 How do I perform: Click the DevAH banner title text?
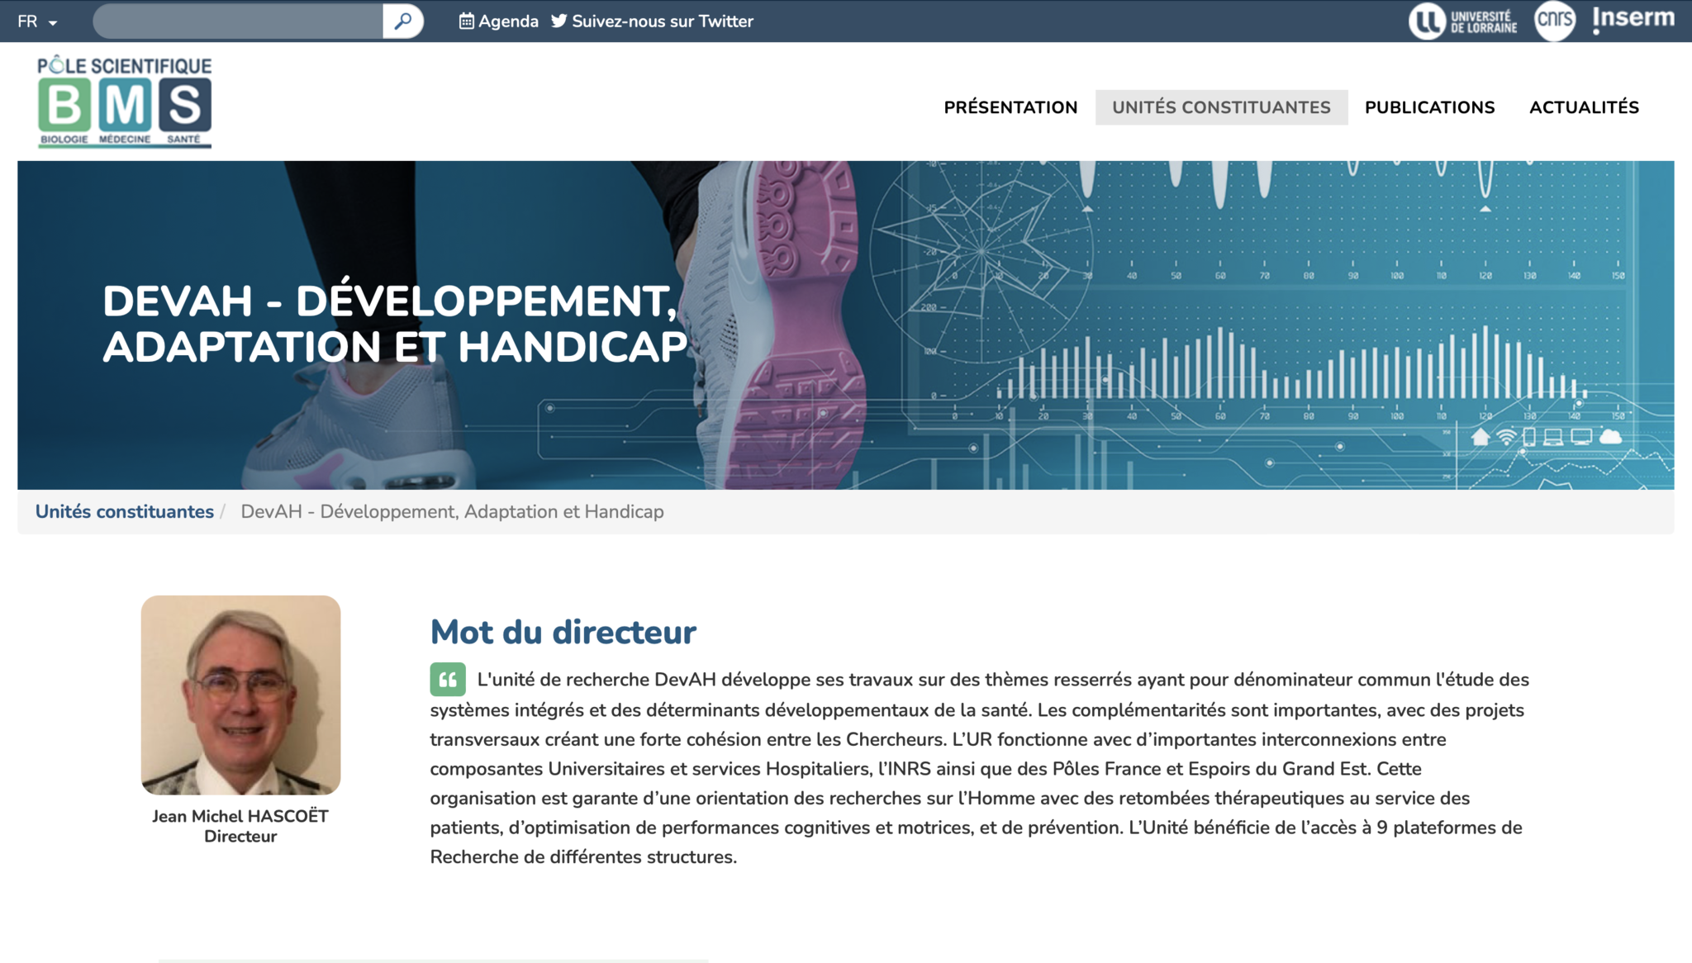394,323
